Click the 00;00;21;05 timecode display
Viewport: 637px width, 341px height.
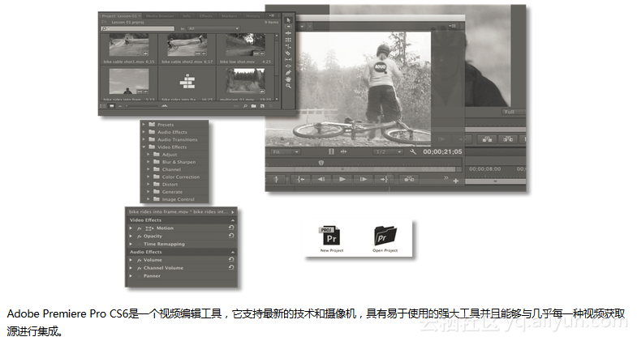(x=442, y=151)
